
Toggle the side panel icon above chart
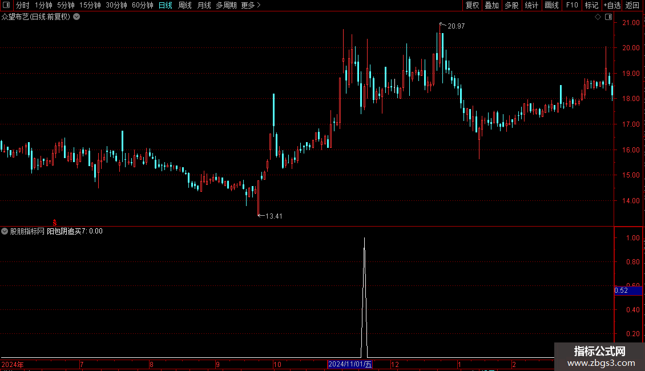[608, 17]
